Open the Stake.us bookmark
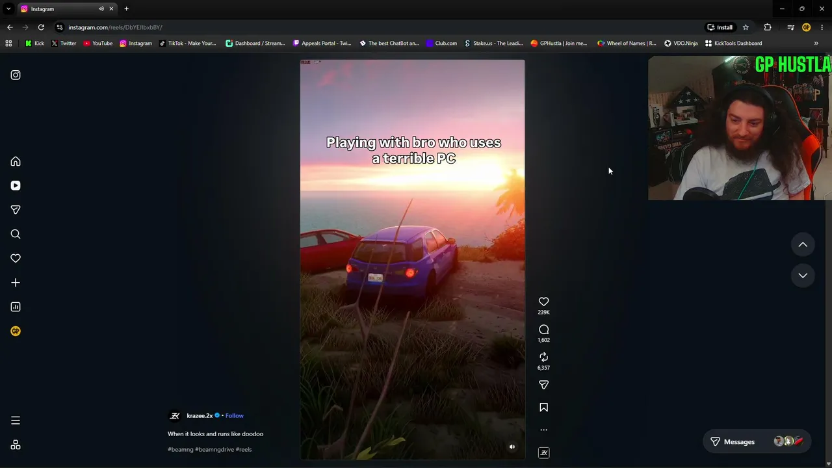 coord(494,44)
